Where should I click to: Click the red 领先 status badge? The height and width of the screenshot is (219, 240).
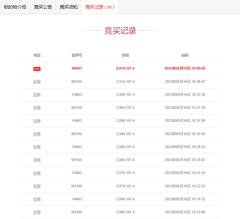pos(37,69)
